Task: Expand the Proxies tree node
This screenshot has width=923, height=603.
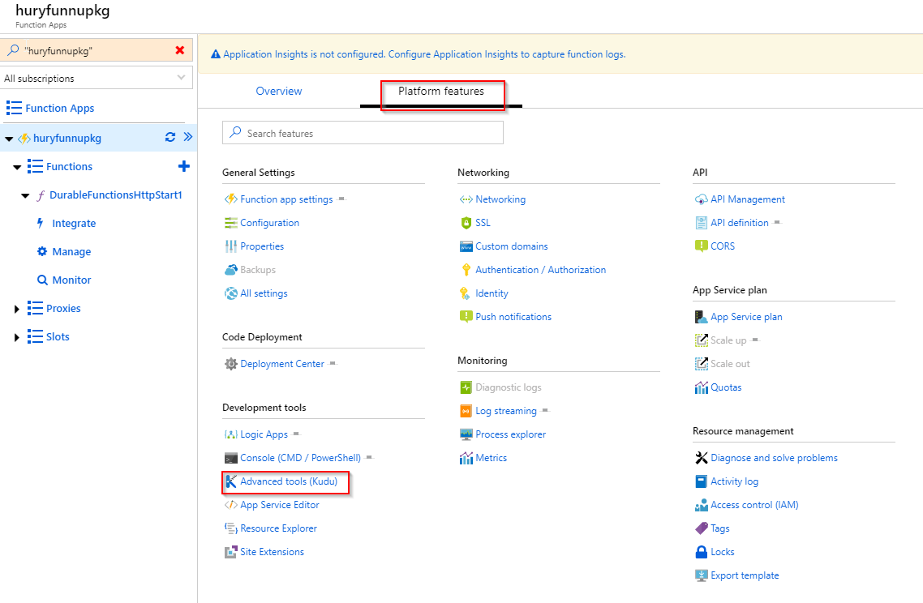Action: point(16,309)
